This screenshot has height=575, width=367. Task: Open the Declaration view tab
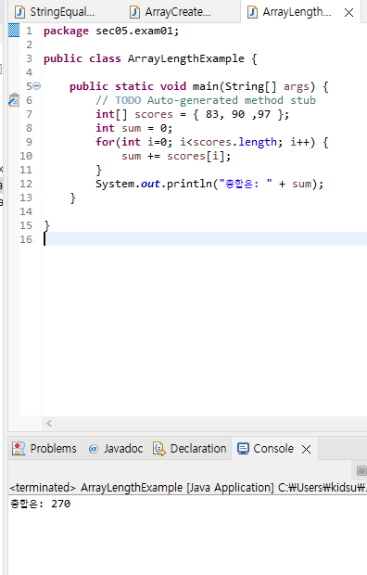(190, 449)
